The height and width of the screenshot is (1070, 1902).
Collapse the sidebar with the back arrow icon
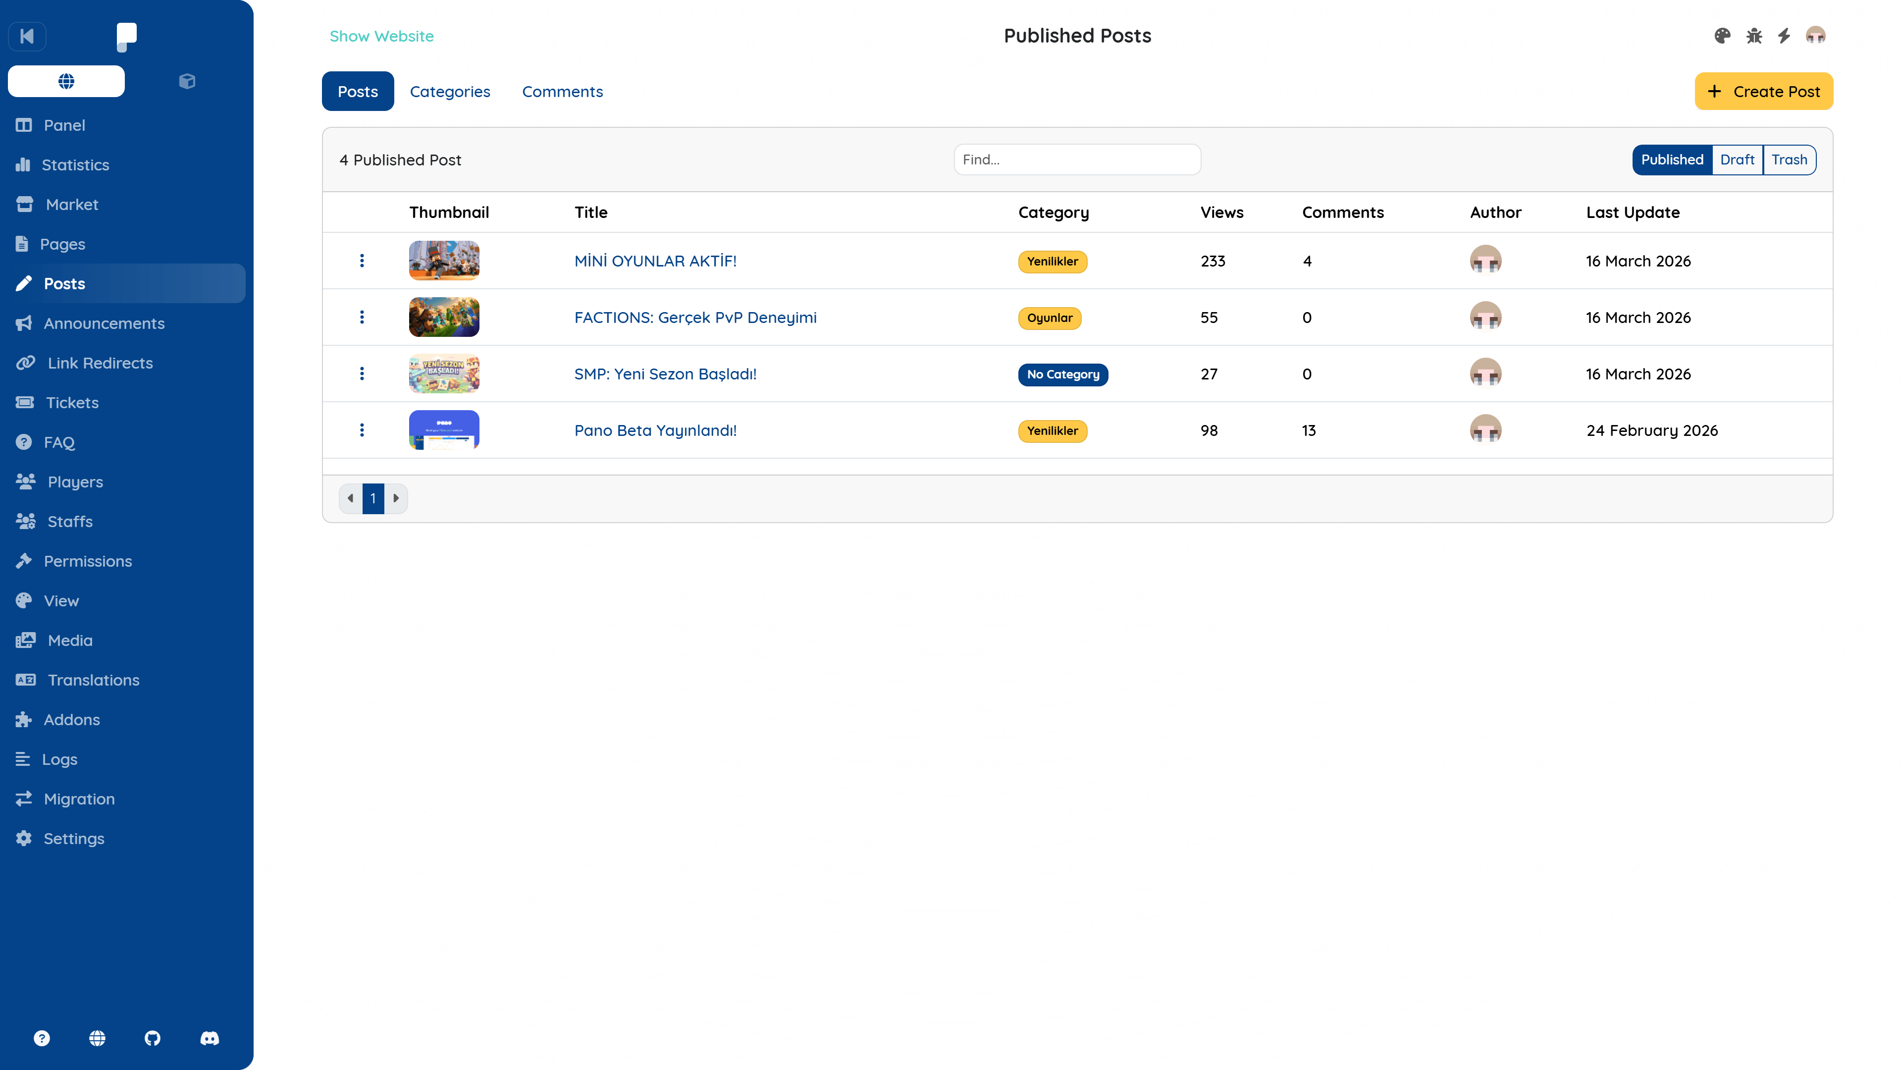coord(27,36)
